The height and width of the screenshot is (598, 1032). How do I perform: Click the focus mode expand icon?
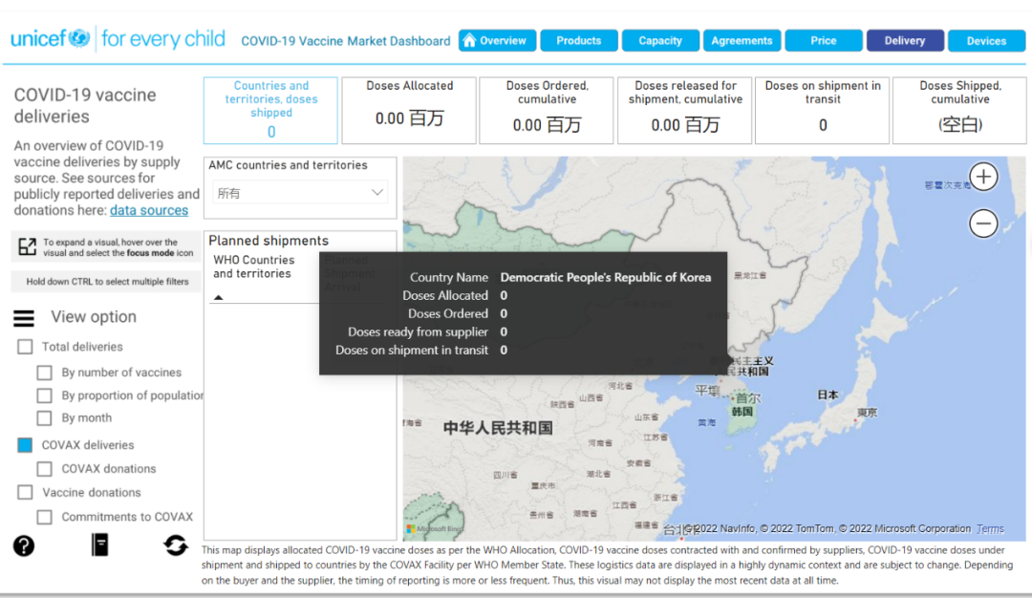point(27,247)
